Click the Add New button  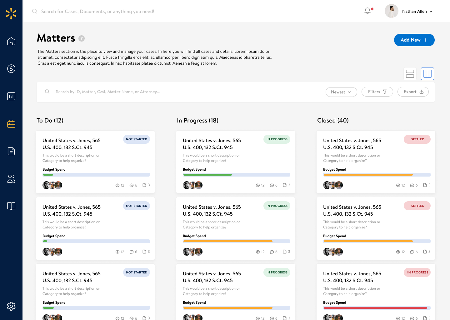414,40
